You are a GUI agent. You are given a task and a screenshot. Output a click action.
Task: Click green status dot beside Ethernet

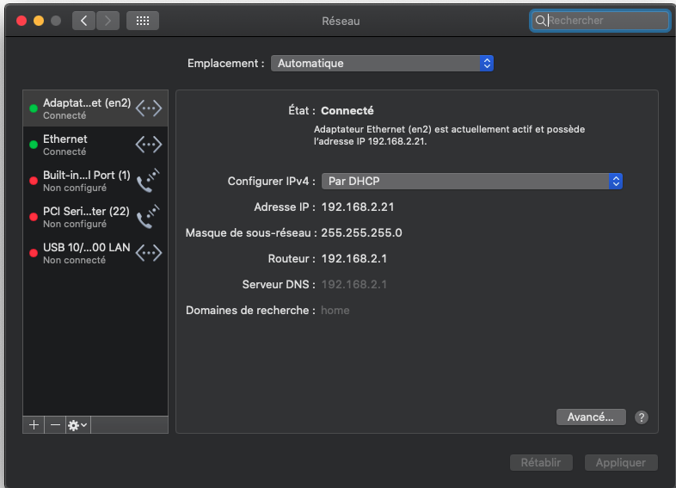click(x=34, y=145)
